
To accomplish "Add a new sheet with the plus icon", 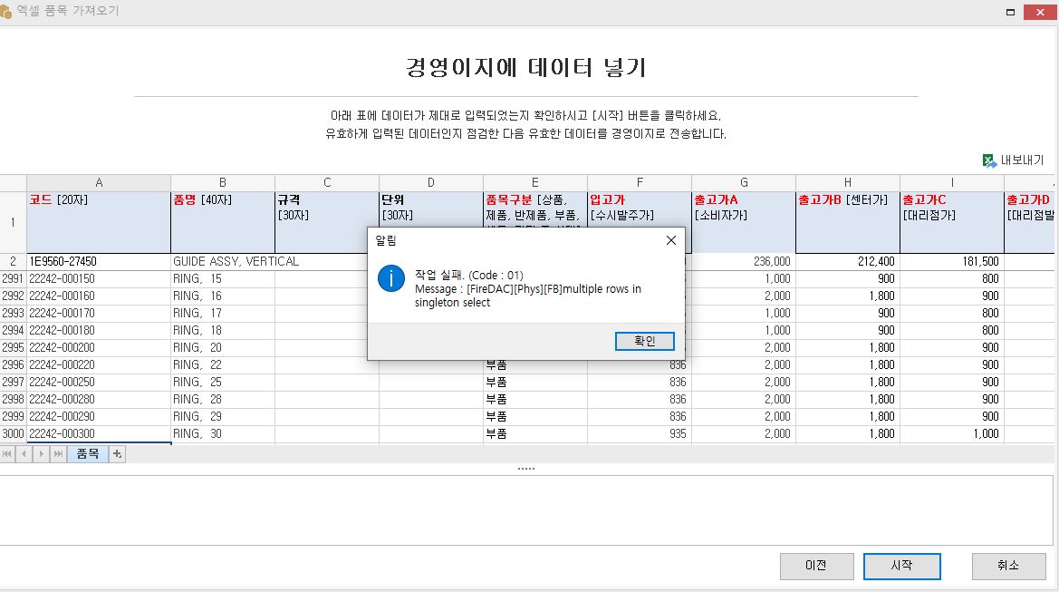I will click(117, 454).
